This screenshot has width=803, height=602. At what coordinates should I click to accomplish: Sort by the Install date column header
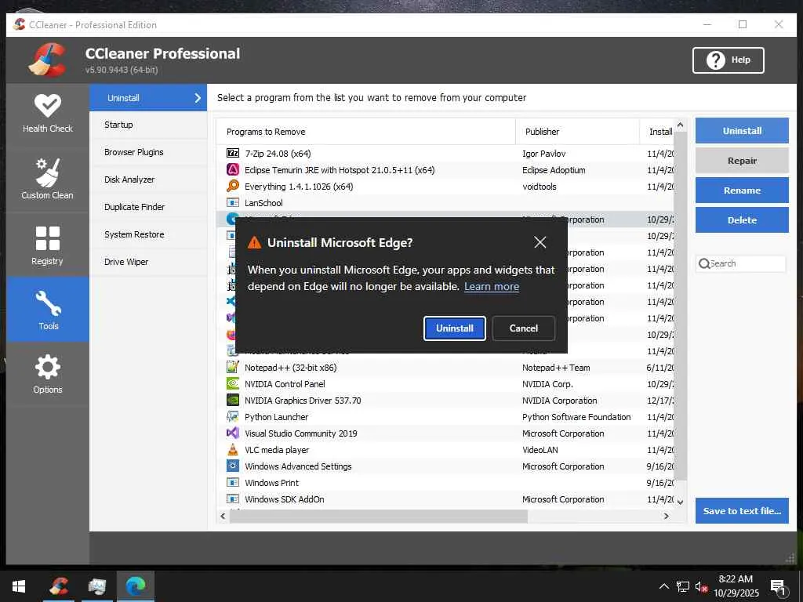658,132
